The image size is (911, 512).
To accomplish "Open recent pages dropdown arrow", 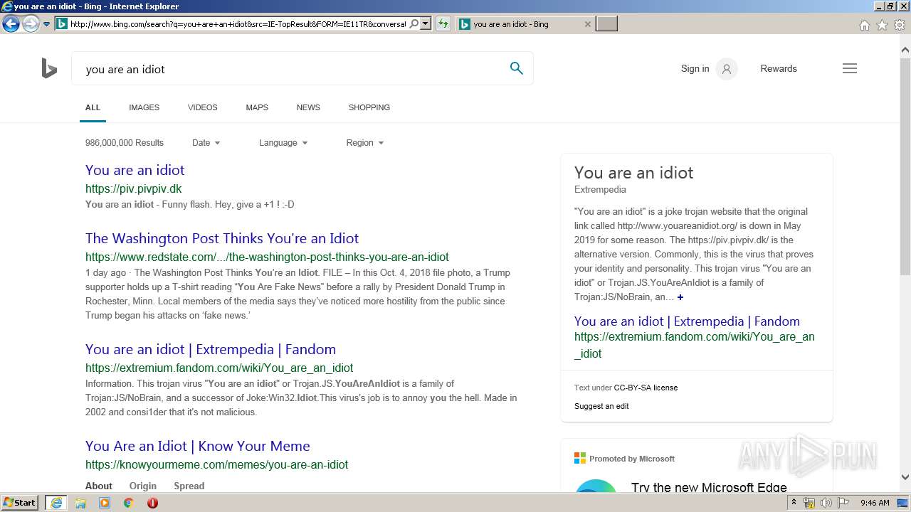I will point(46,24).
